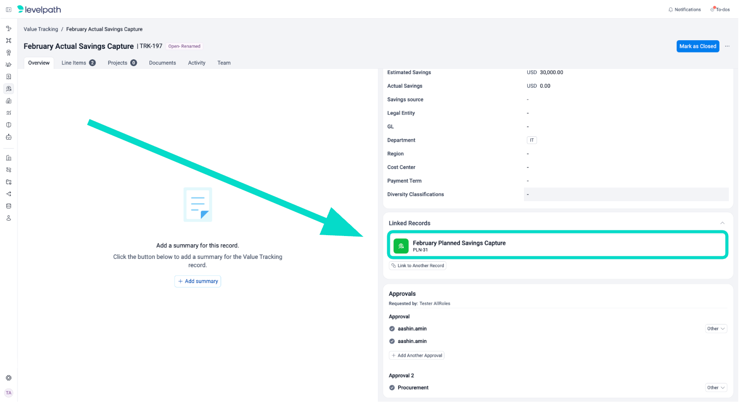Click the check mark beside Procurement approval

pyautogui.click(x=392, y=388)
